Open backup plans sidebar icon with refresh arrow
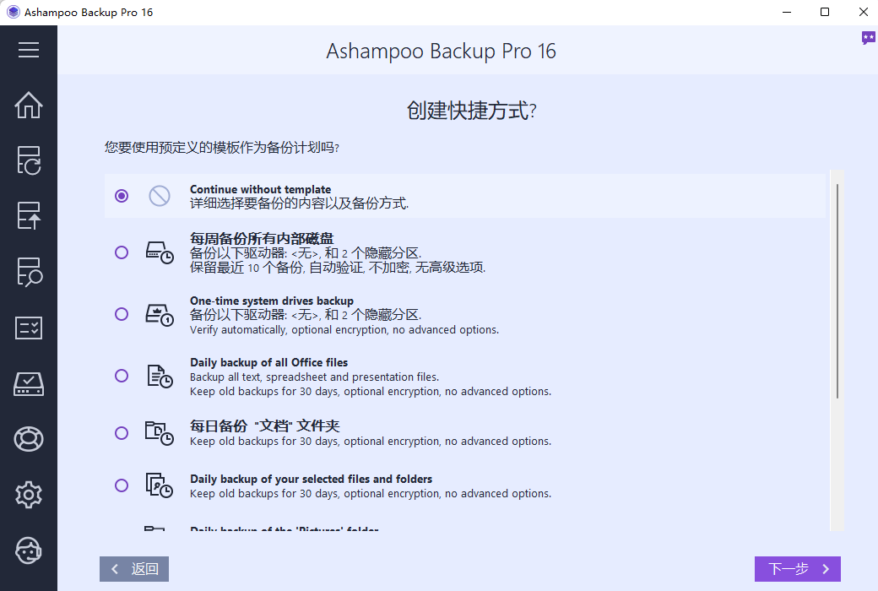The height and width of the screenshot is (591, 878). pos(29,160)
